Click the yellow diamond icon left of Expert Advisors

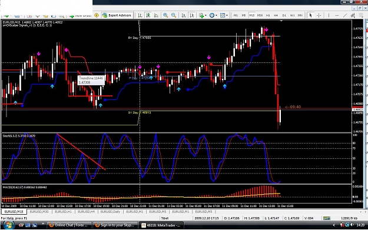tap(97, 15)
